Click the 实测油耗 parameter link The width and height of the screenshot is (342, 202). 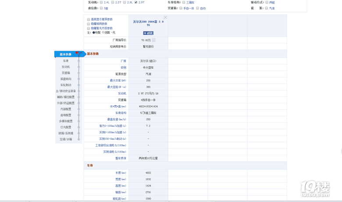click(115, 152)
